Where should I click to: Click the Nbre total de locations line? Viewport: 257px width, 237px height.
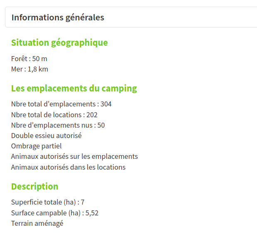coord(54,115)
